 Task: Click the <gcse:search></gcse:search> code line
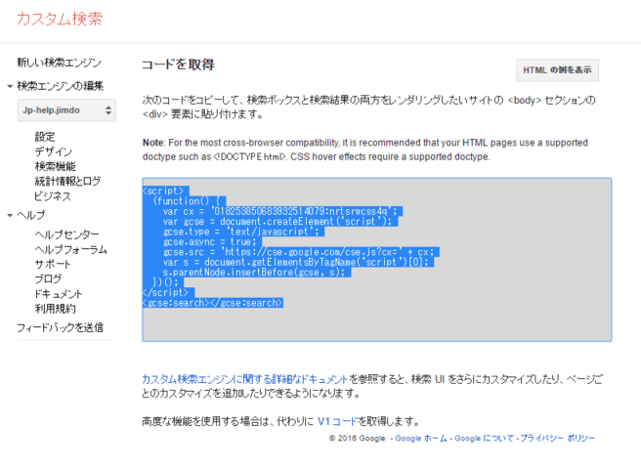pyautogui.click(x=213, y=303)
